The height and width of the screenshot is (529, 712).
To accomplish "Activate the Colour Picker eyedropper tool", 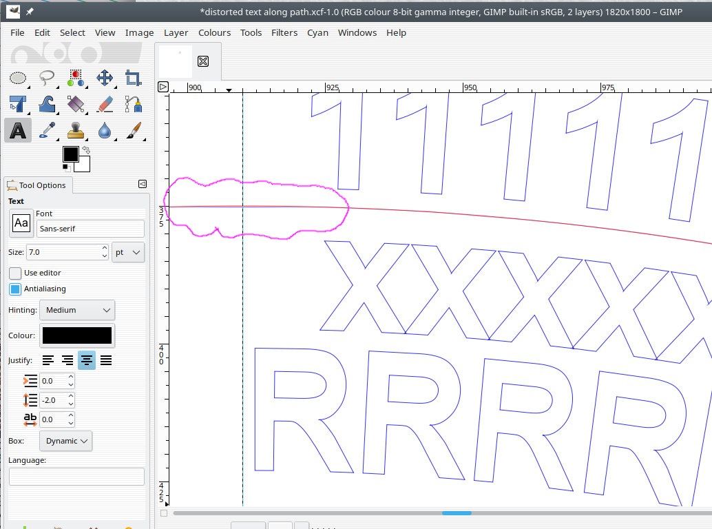I will coord(47,129).
